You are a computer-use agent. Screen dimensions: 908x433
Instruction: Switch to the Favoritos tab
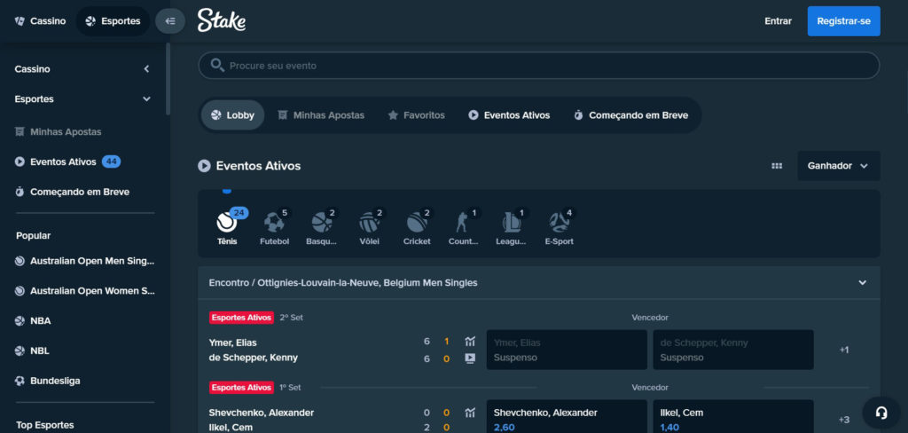(417, 115)
